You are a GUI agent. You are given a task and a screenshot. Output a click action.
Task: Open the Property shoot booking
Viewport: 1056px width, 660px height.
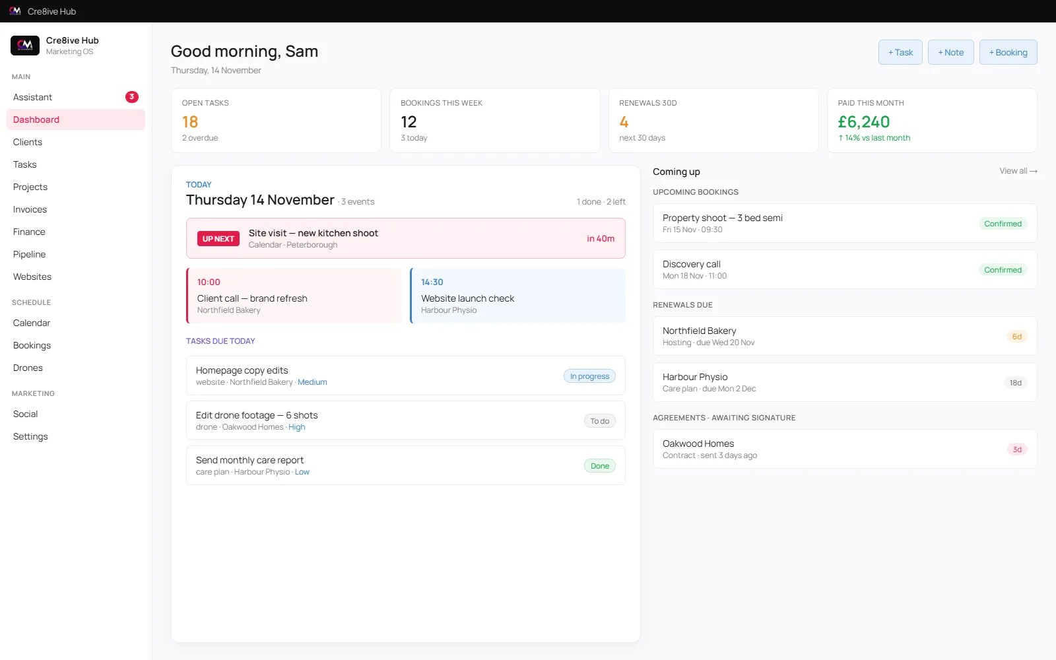(845, 223)
